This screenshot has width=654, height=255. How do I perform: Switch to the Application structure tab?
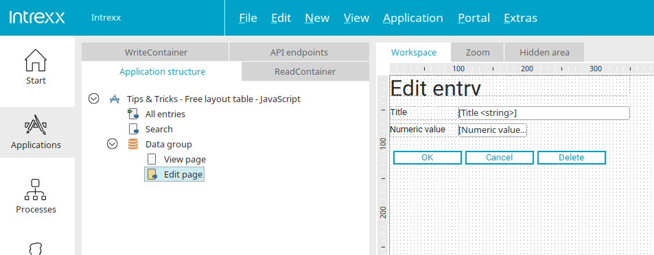point(162,71)
